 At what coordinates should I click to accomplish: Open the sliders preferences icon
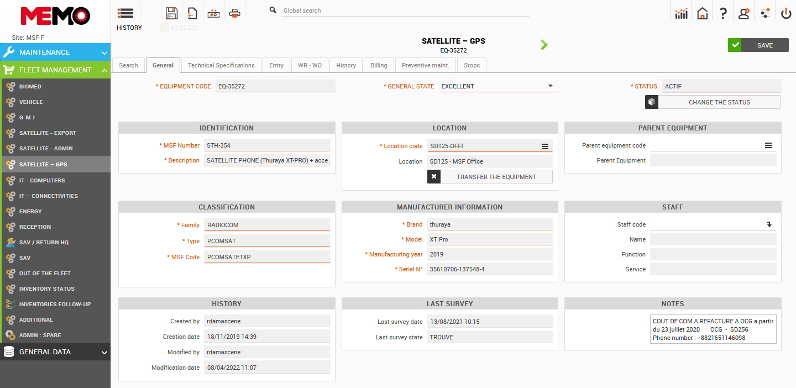point(765,13)
